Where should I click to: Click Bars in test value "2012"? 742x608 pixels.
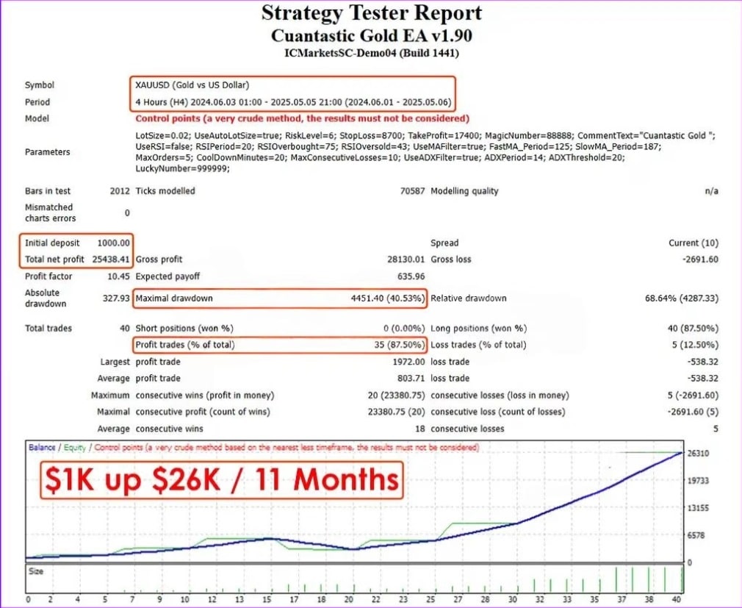(x=120, y=191)
